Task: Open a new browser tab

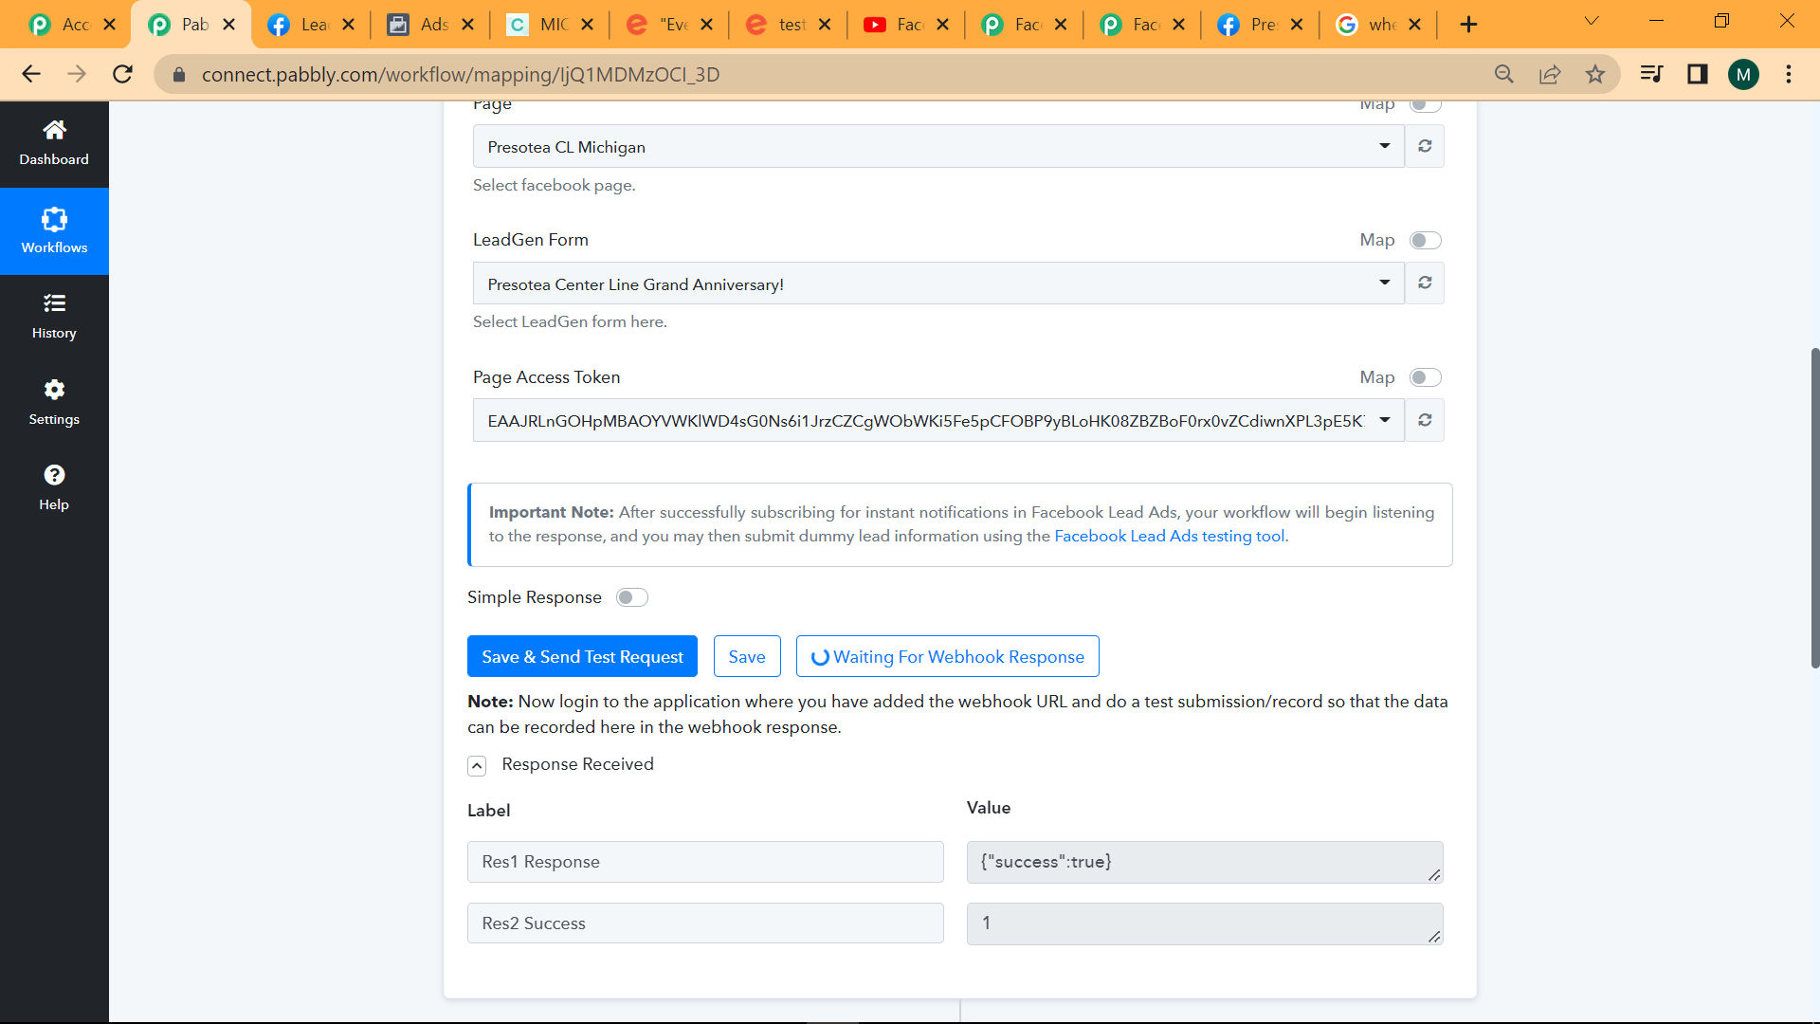Action: (x=1468, y=25)
